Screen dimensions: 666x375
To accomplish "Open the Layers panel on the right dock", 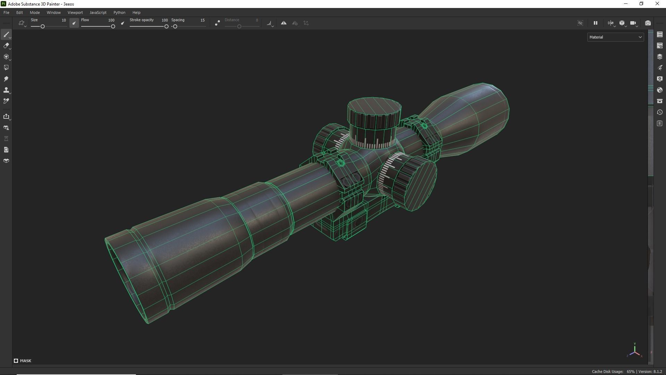I will (660, 56).
